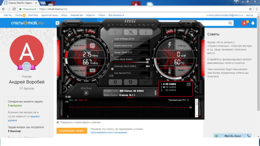Viewport: 260px width, 146px height.
Task: Click the Core Clock value 444
Action: pos(148,59)
